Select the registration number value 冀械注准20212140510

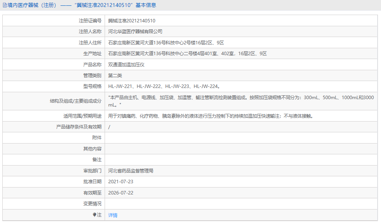132,21
